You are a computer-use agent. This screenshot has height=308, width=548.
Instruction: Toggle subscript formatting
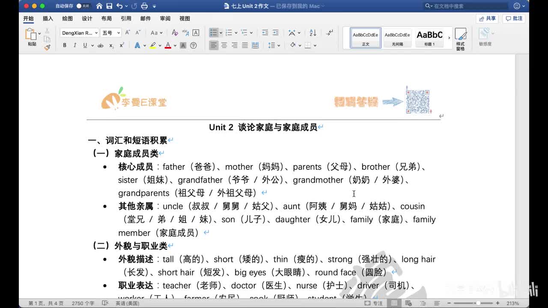click(x=111, y=45)
